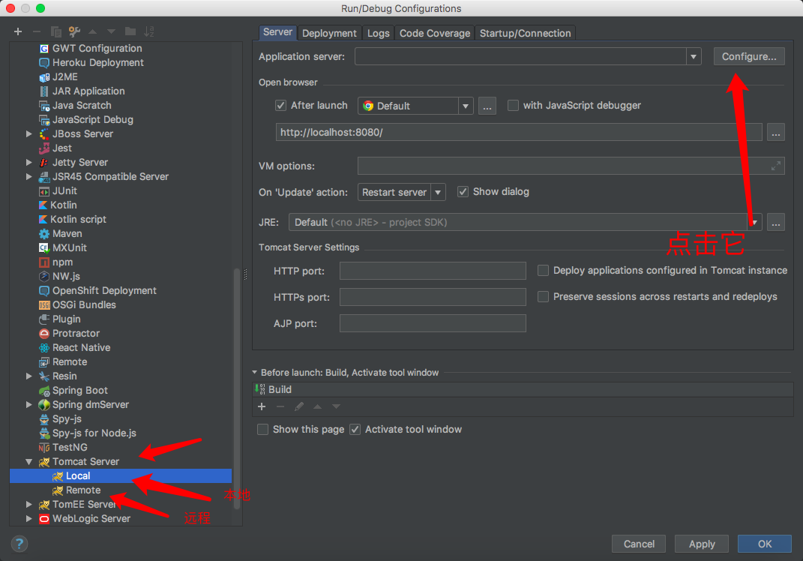Click OK button
This screenshot has height=561, width=803.
765,544
